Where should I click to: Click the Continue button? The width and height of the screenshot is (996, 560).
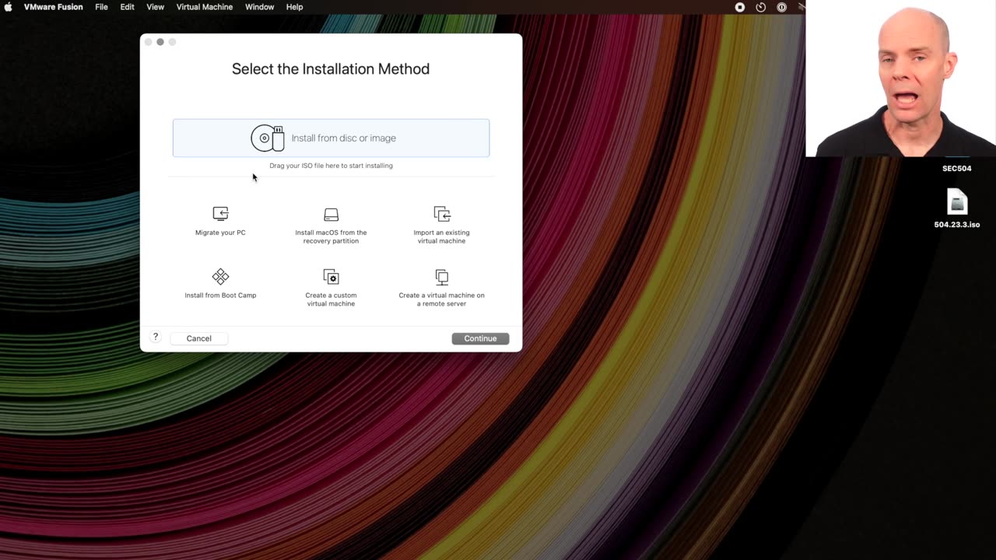(480, 338)
